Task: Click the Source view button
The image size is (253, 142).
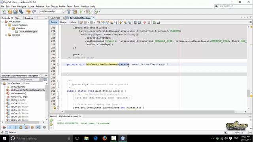Action: click(54, 22)
